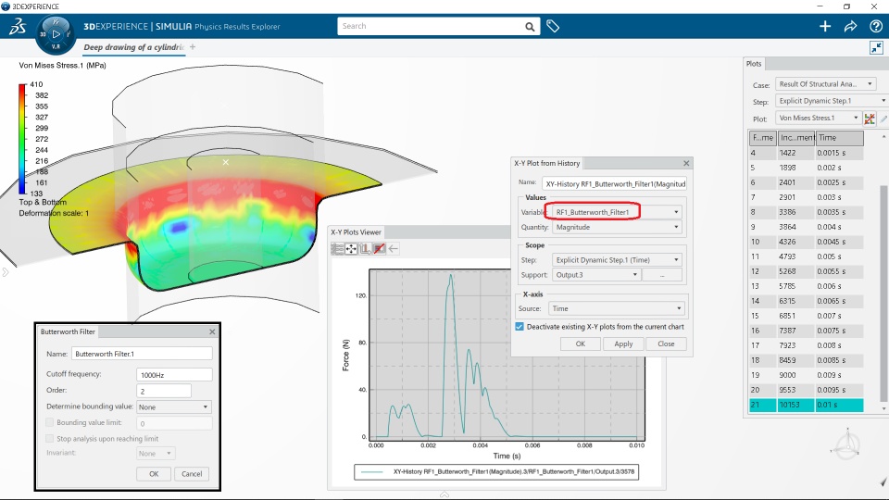889x500 pixels.
Task: Select the X-Y Plots Viewer tab
Action: [356, 231]
